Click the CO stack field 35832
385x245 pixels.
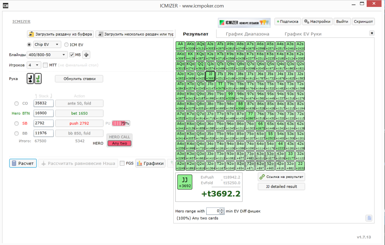click(44, 103)
